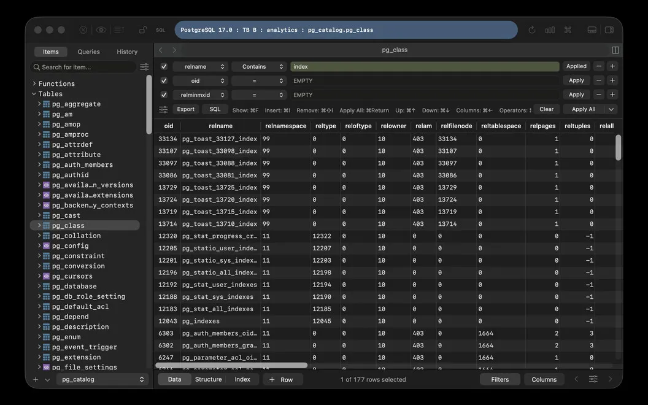Open sidebar filter settings icon next to search

(144, 66)
